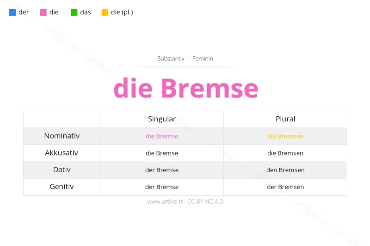Image resolution: width=370 pixels, height=246 pixels.
Task: Click the Singular column header
Action: 162,119
